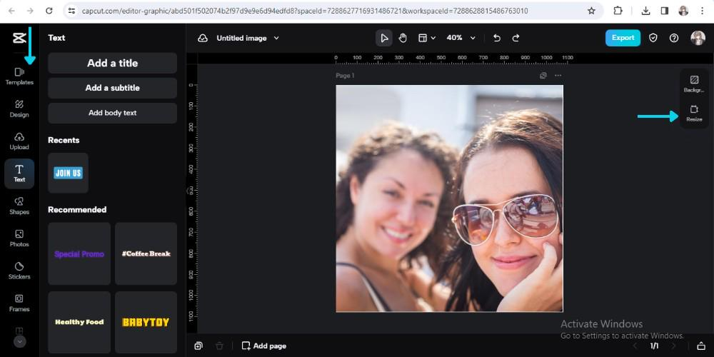The image size is (714, 357).
Task: Click Add a subtitle button
Action: coord(113,88)
